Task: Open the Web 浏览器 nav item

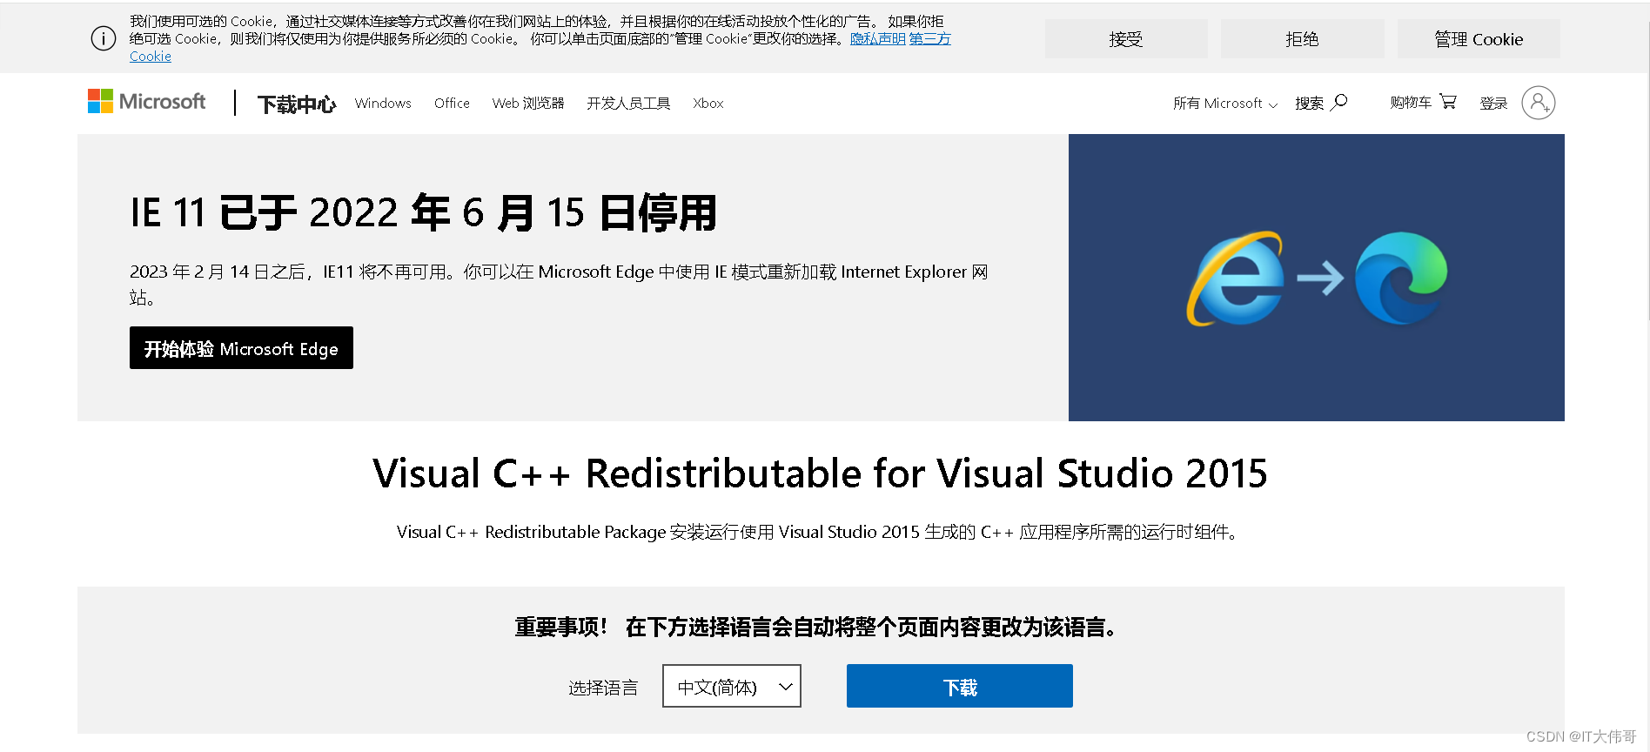Action: [x=528, y=103]
